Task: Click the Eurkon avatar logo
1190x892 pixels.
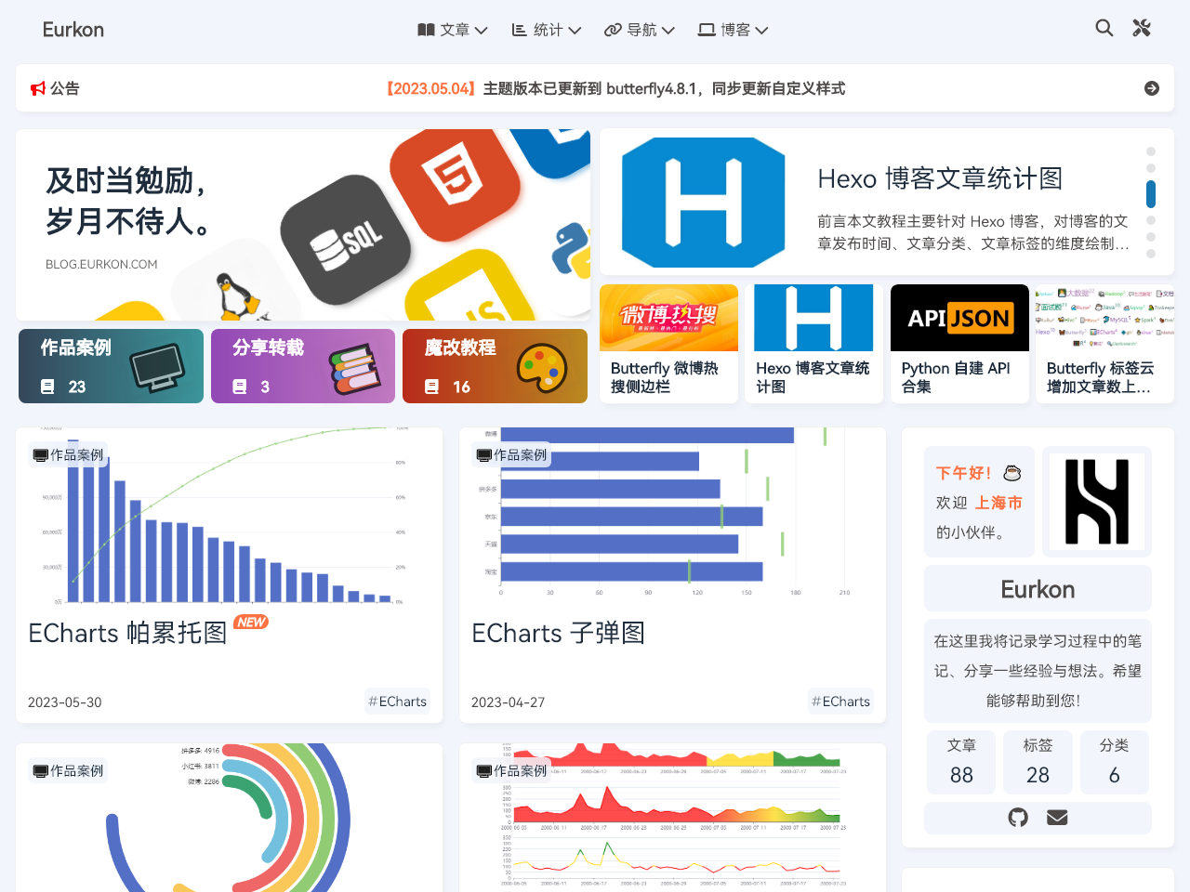Action: tap(1097, 502)
